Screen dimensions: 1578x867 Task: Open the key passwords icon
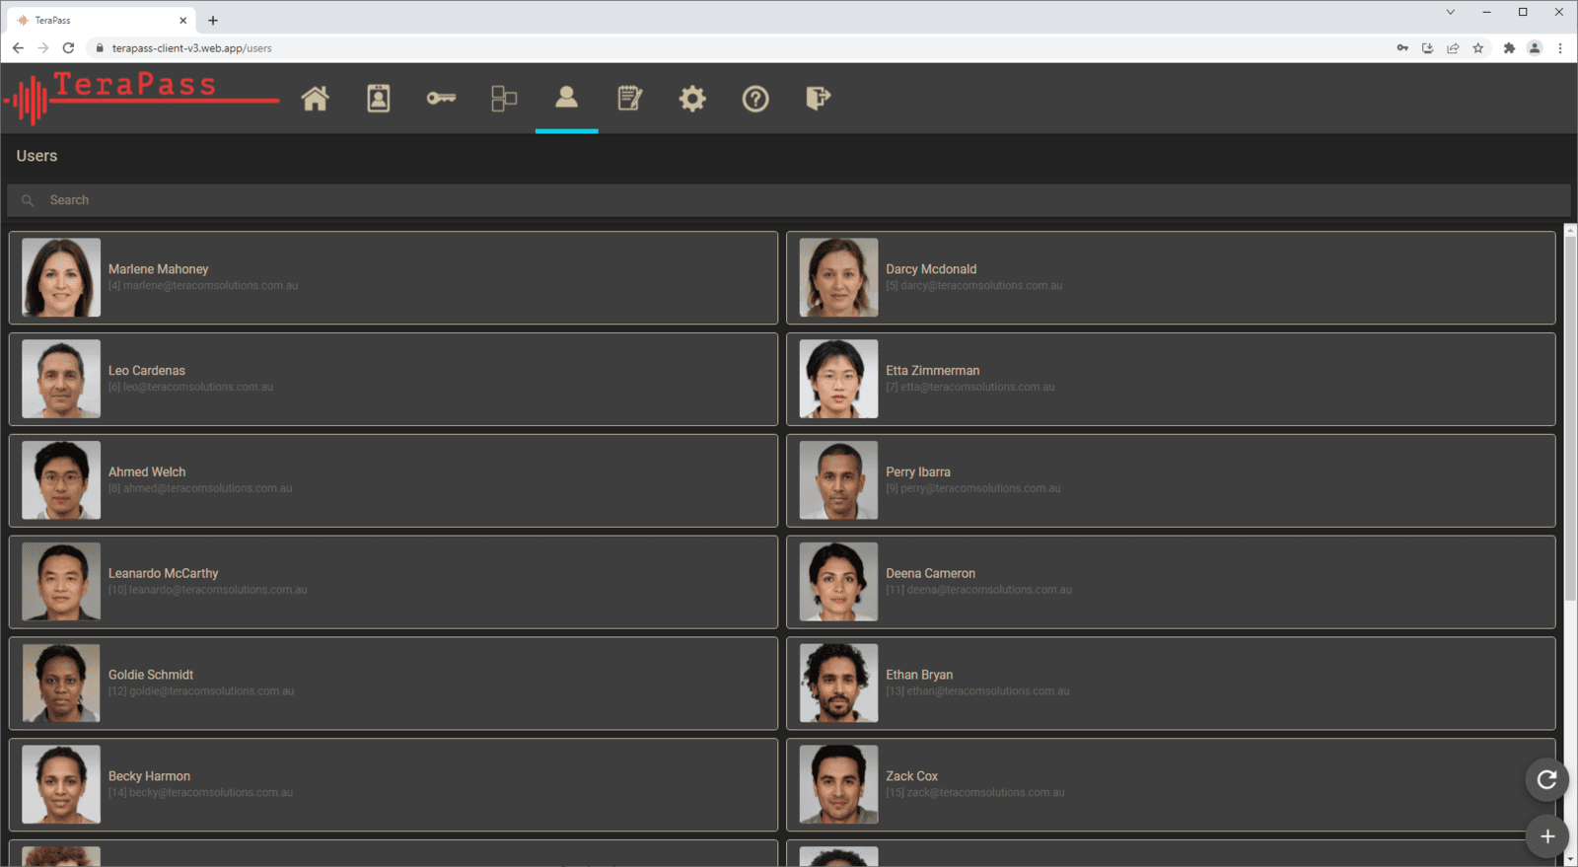tap(441, 98)
